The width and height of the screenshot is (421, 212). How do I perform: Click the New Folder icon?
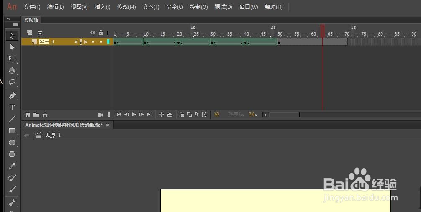tap(36, 115)
